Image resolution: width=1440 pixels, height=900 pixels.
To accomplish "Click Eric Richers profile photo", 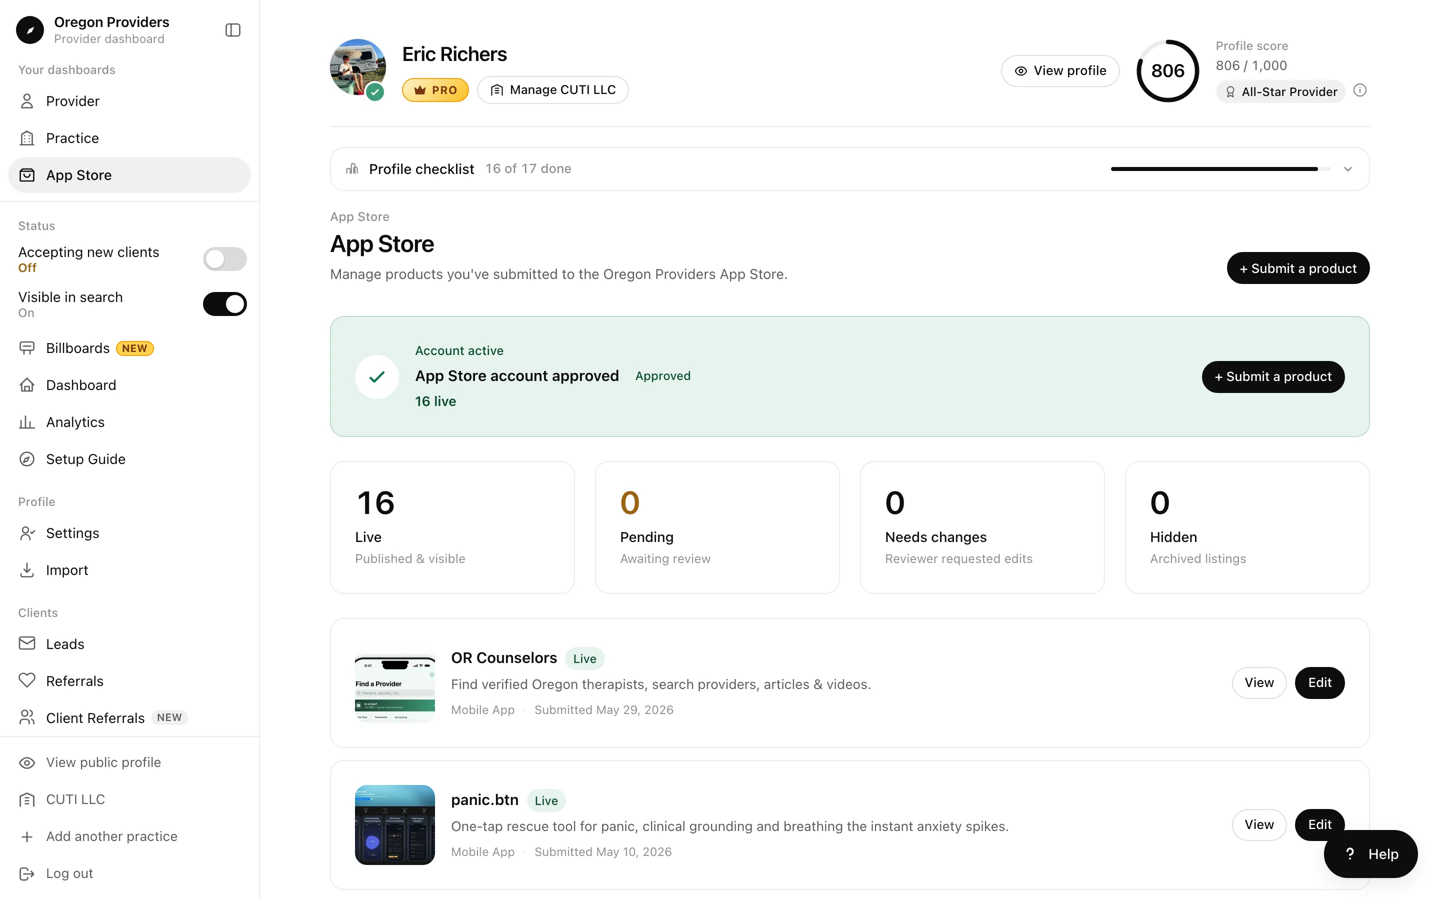I will coord(357,67).
